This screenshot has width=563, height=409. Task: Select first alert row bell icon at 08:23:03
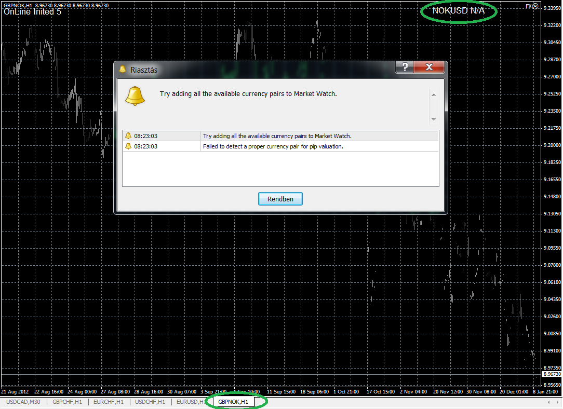[128, 136]
